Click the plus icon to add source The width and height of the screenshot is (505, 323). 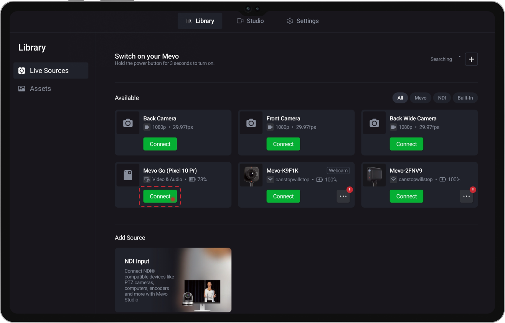[471, 59]
